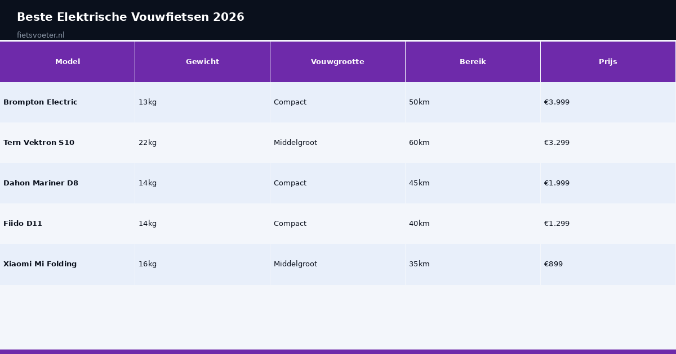Screen dimensions: 676x354
Task: Click the €1.999 price
Action: tap(557, 183)
